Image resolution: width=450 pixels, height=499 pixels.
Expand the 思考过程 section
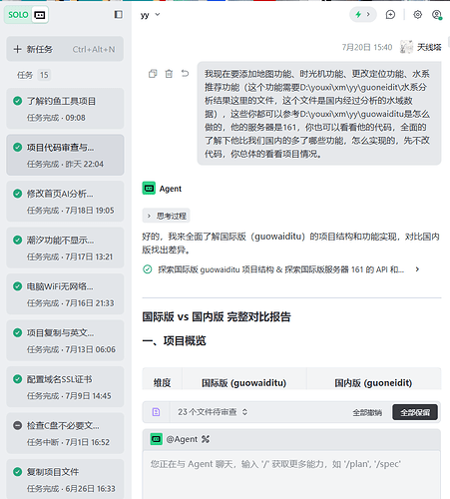(x=166, y=216)
